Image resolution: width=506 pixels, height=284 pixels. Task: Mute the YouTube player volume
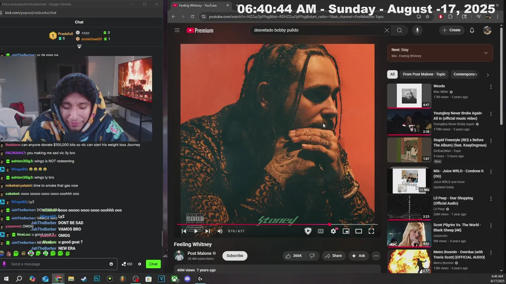pyautogui.click(x=220, y=231)
